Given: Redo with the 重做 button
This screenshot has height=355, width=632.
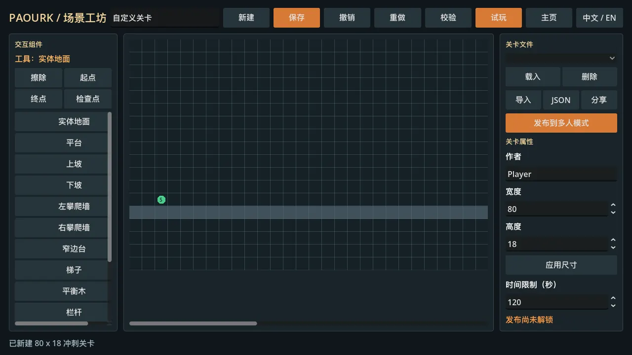Looking at the screenshot, I should [397, 18].
